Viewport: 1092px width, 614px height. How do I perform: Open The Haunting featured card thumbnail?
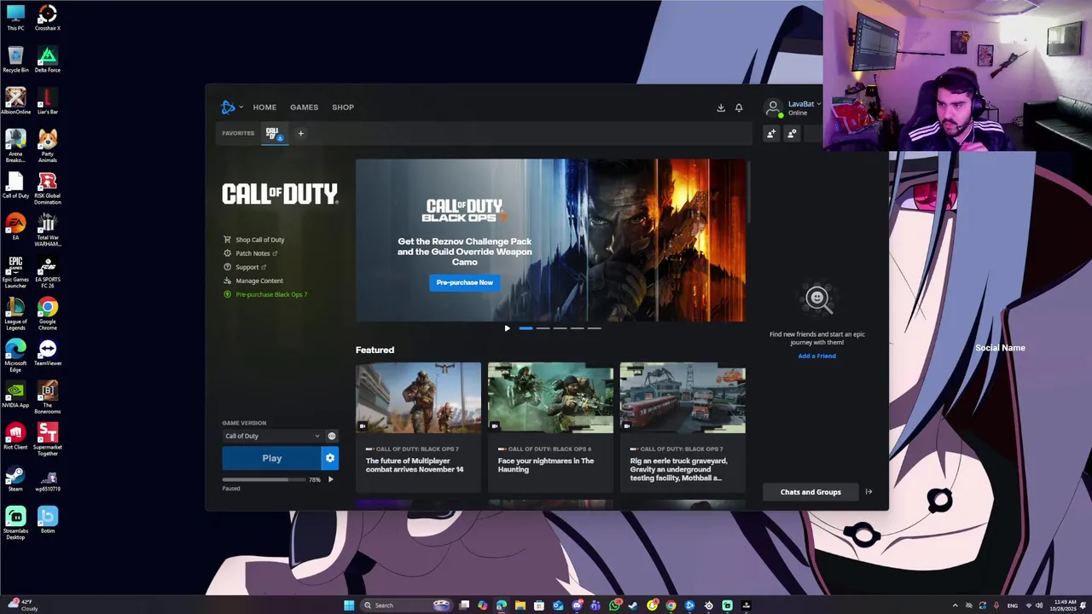click(550, 397)
